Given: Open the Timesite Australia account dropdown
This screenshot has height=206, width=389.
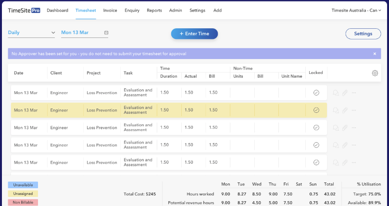Looking at the screenshot, I should 356,10.
